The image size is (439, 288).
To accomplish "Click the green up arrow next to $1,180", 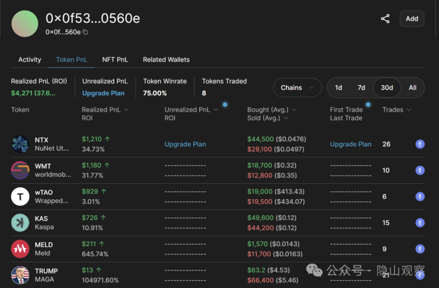I will coord(107,165).
